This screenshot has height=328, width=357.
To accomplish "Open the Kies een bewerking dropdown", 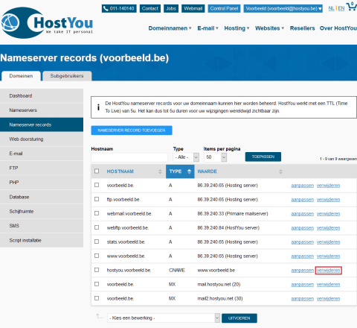I will click(164, 318).
